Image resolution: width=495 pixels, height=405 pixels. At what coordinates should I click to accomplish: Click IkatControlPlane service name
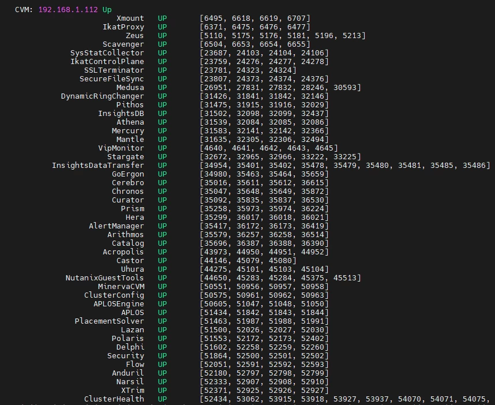[x=107, y=62]
